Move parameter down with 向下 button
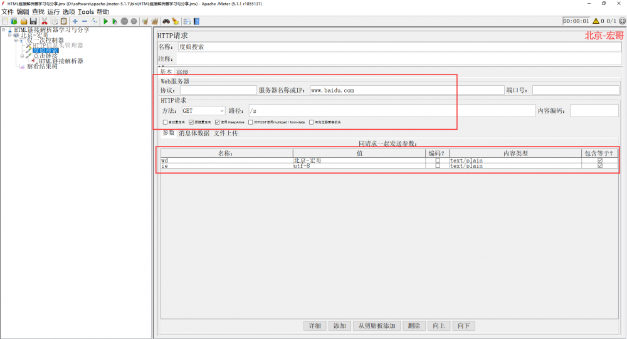 (463, 326)
